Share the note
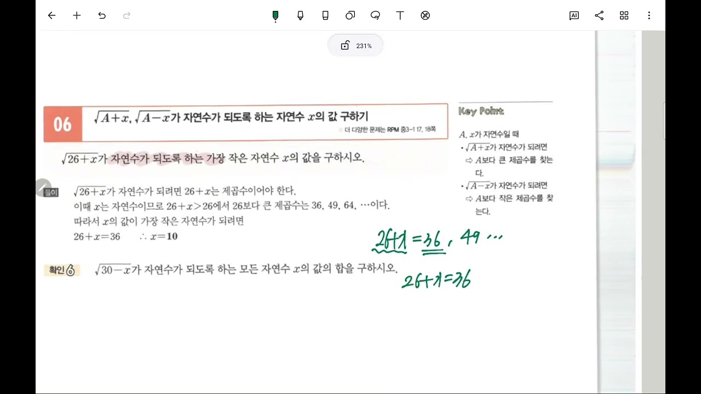Screen dimensions: 701x394 click(599, 15)
